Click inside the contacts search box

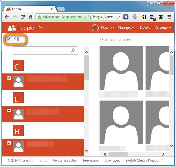tap(42, 50)
